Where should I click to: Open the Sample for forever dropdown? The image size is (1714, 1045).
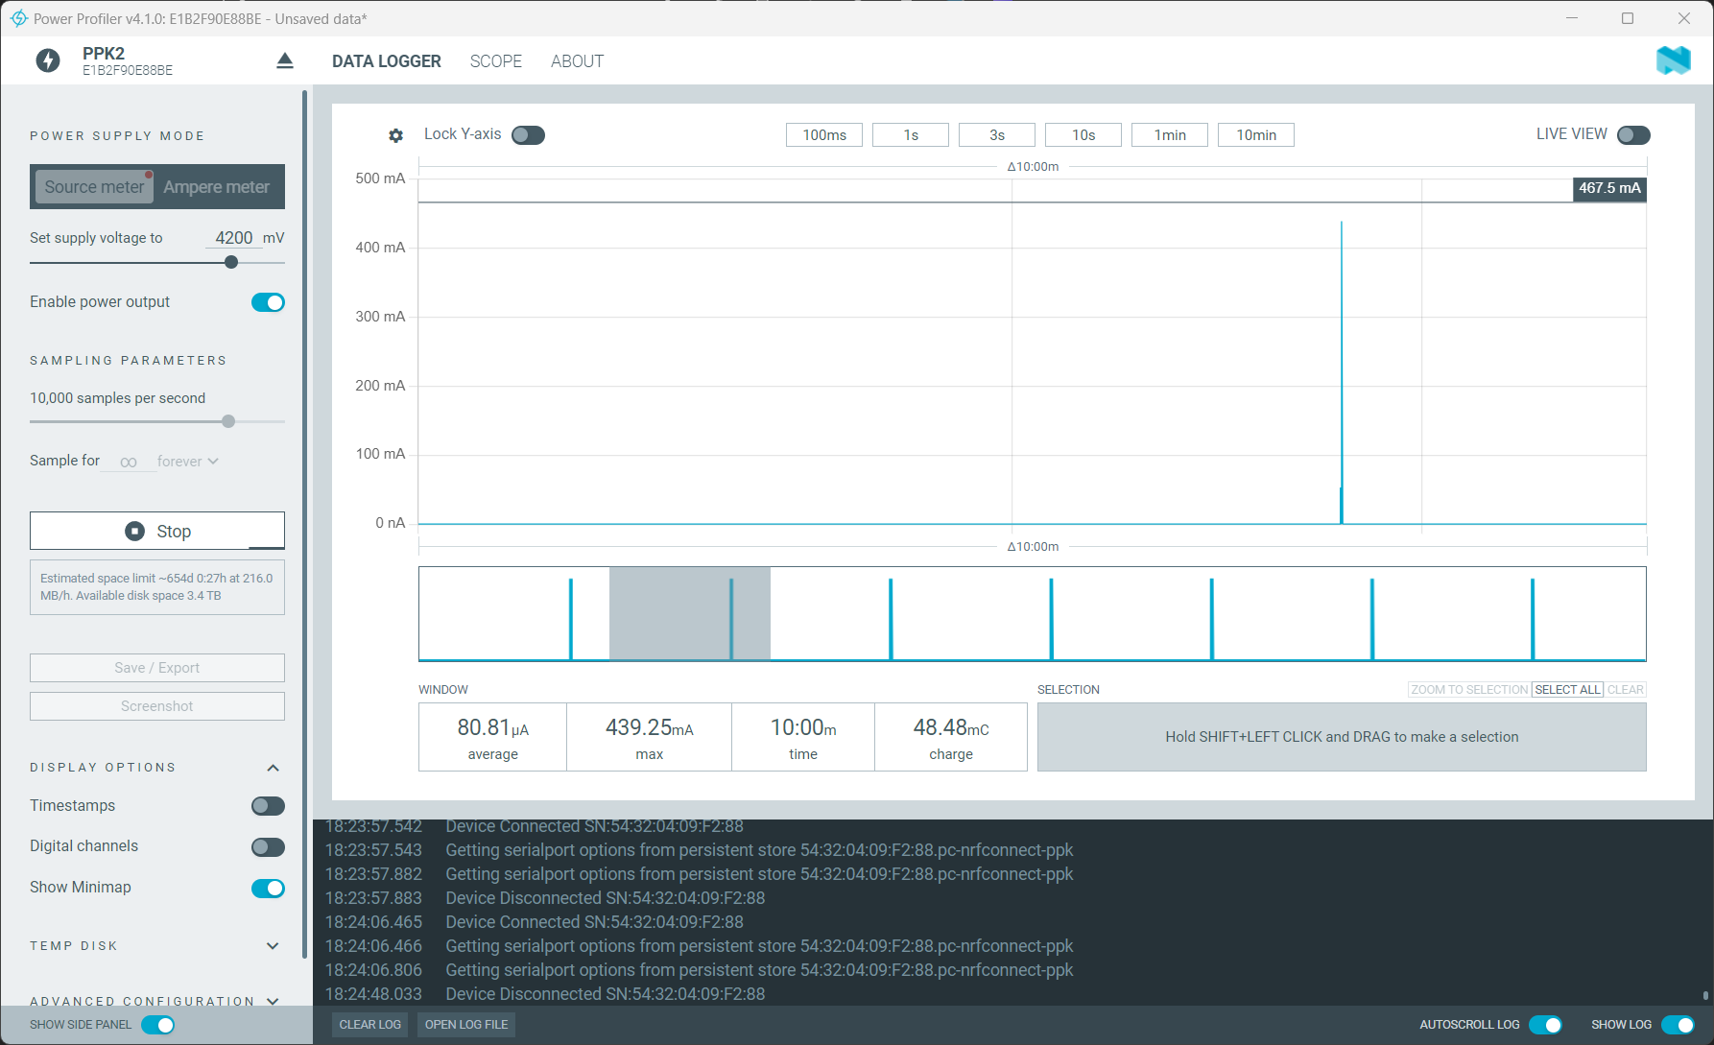coord(187,462)
